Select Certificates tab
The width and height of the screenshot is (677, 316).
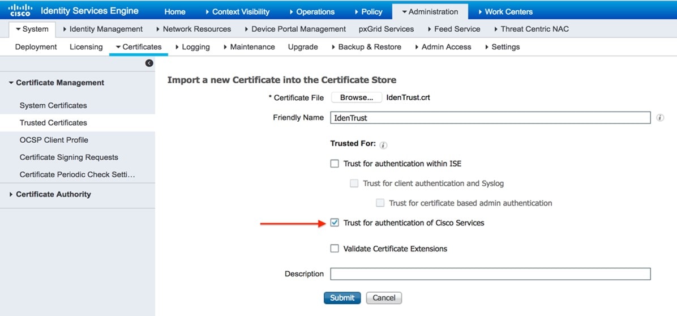139,47
